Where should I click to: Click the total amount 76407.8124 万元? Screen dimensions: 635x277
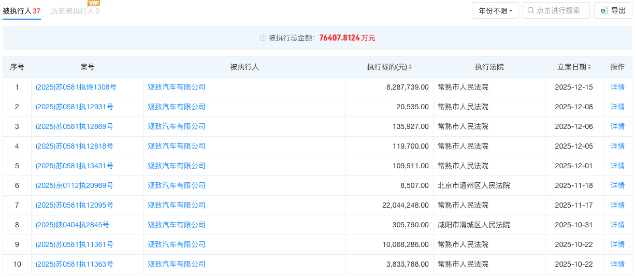click(348, 38)
